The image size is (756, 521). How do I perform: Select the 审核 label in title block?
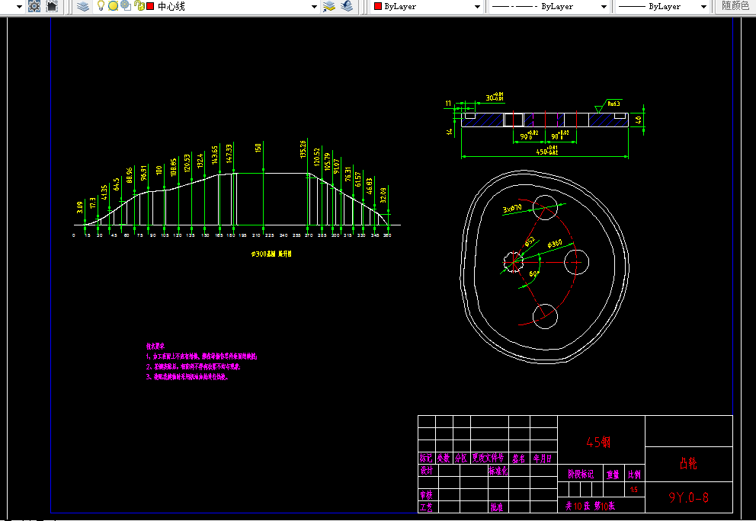[x=426, y=495]
